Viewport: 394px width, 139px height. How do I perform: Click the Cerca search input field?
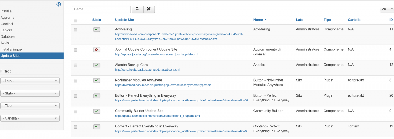tap(101, 9)
